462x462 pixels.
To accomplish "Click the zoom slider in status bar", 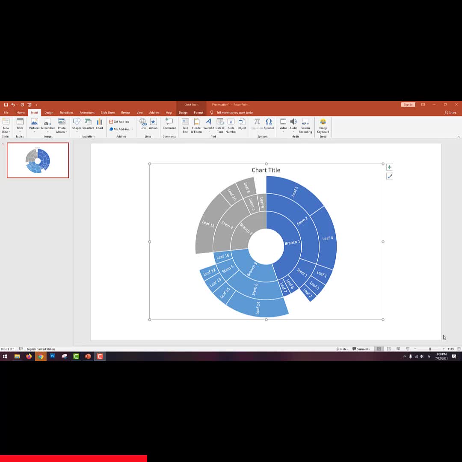I will 430,349.
